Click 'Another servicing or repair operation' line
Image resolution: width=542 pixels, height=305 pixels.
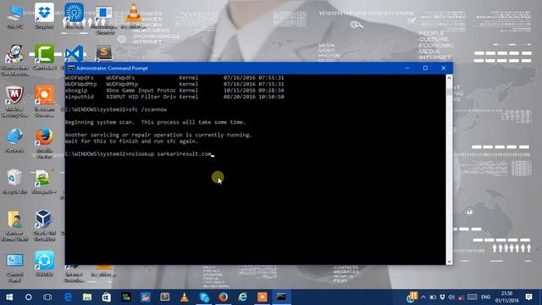click(x=158, y=135)
